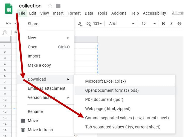This screenshot has width=184, height=137.
Task: Download as Microsoft Excel (.xlsx)
Action: pyautogui.click(x=125, y=81)
